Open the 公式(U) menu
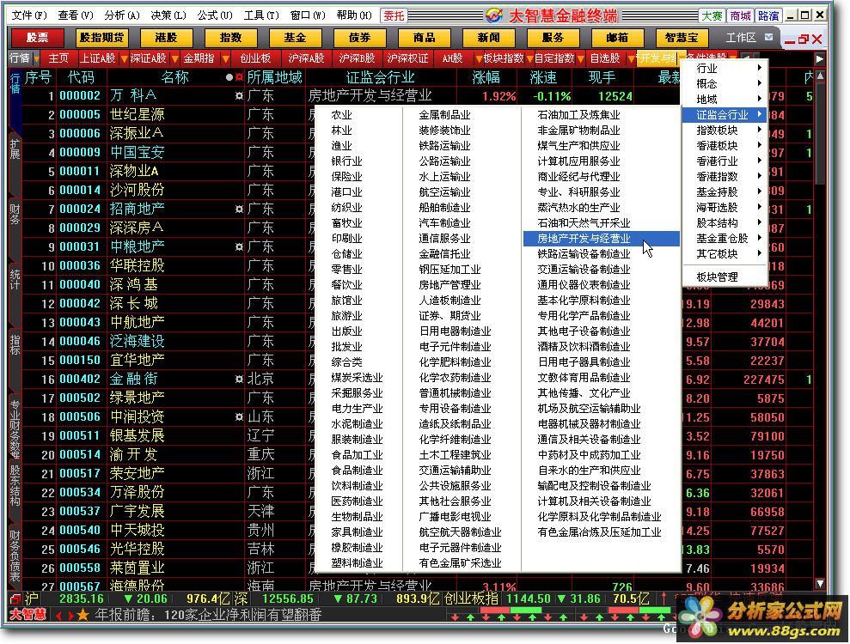The width and height of the screenshot is (850, 644). click(x=215, y=15)
